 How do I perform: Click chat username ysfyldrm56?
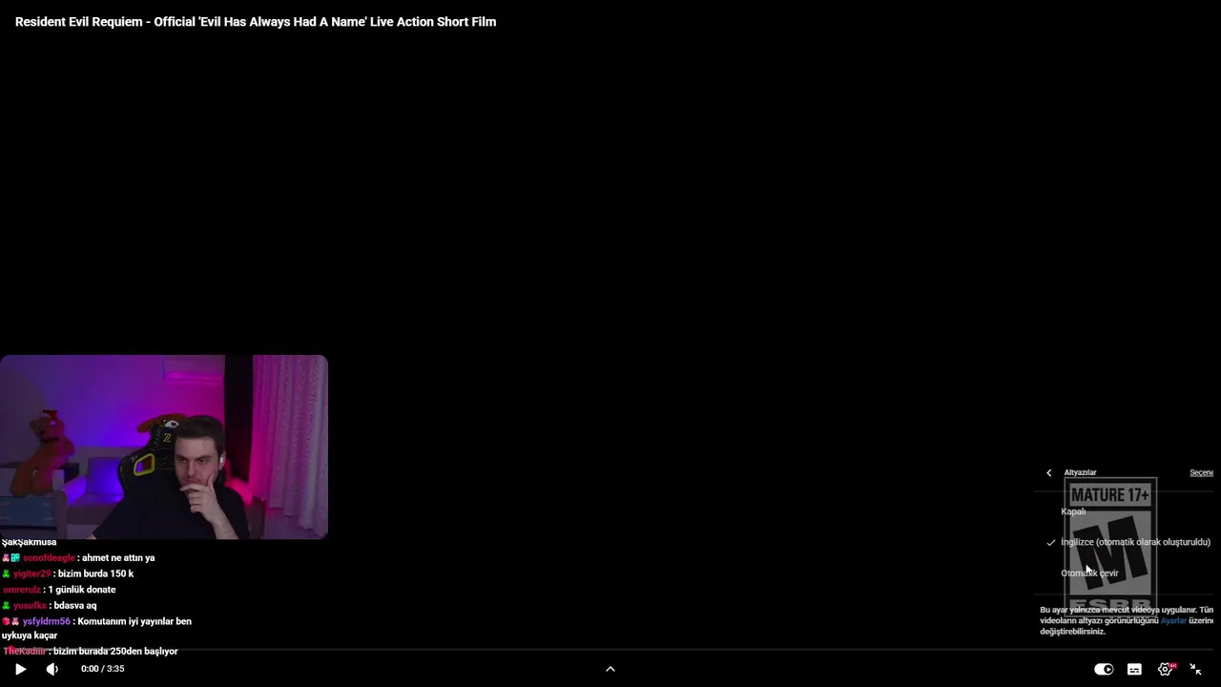(47, 621)
